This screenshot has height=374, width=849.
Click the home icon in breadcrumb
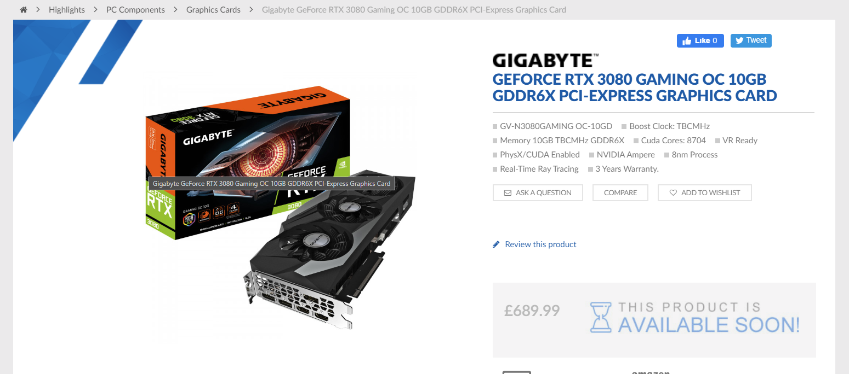(23, 10)
